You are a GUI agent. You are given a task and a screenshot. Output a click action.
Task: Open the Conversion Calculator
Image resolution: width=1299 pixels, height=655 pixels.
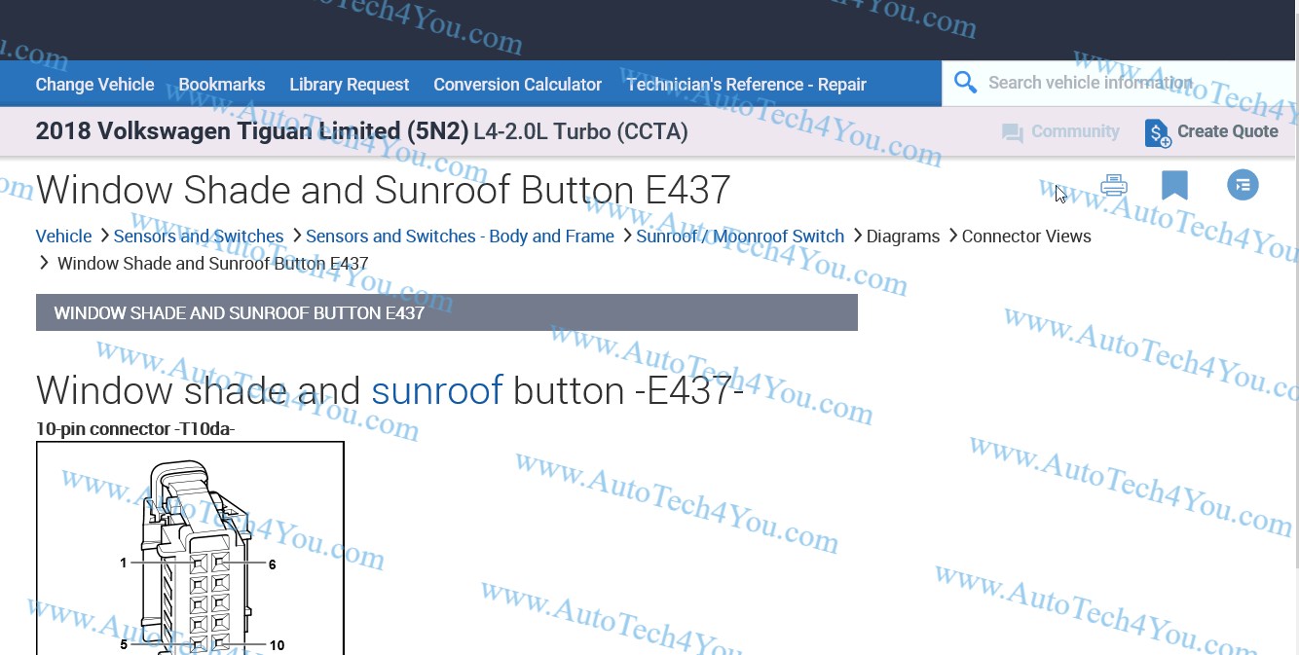click(x=517, y=85)
